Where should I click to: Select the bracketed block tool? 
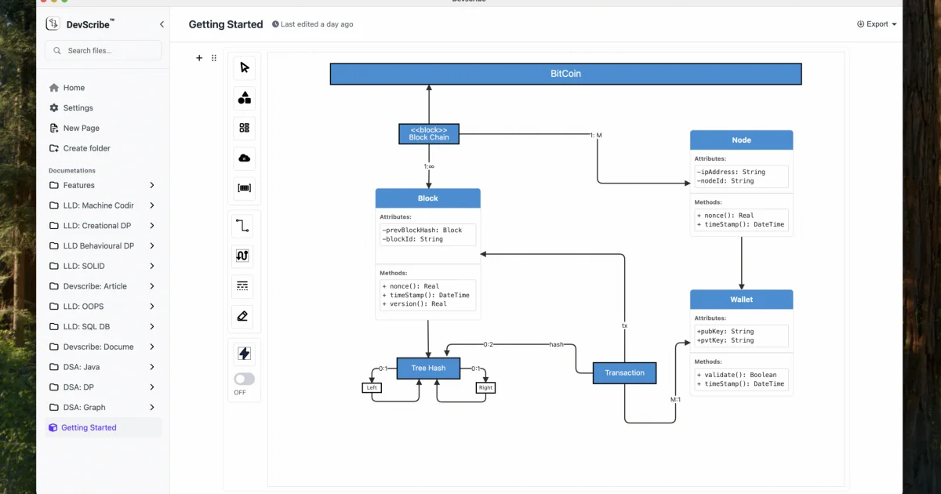click(x=244, y=188)
